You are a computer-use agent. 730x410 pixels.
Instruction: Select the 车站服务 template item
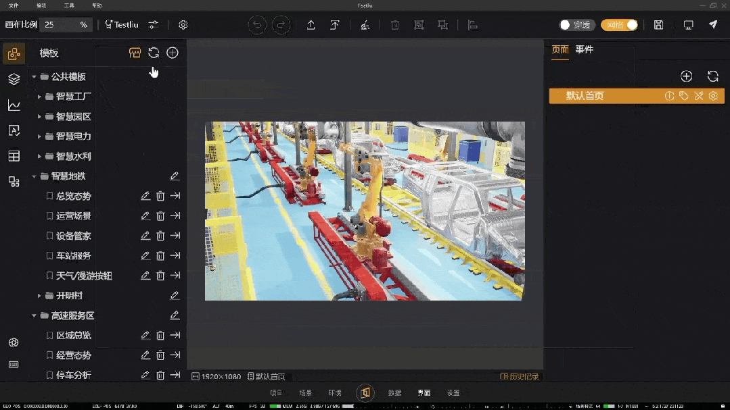point(73,256)
